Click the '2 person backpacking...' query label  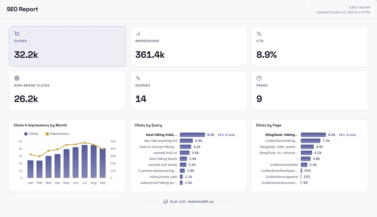point(158,171)
